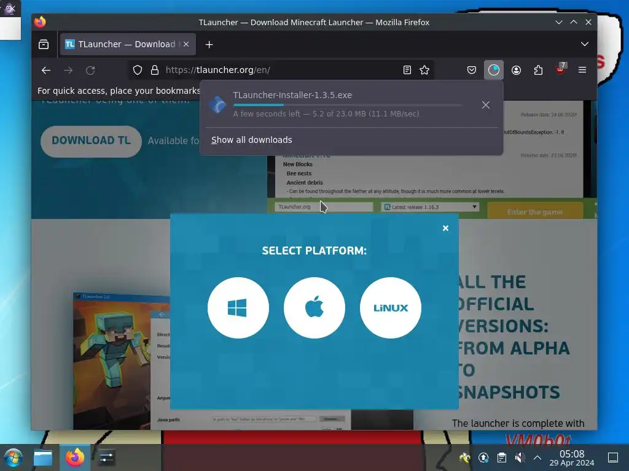Open Firefox account menu
629x471 pixels.
coord(516,70)
